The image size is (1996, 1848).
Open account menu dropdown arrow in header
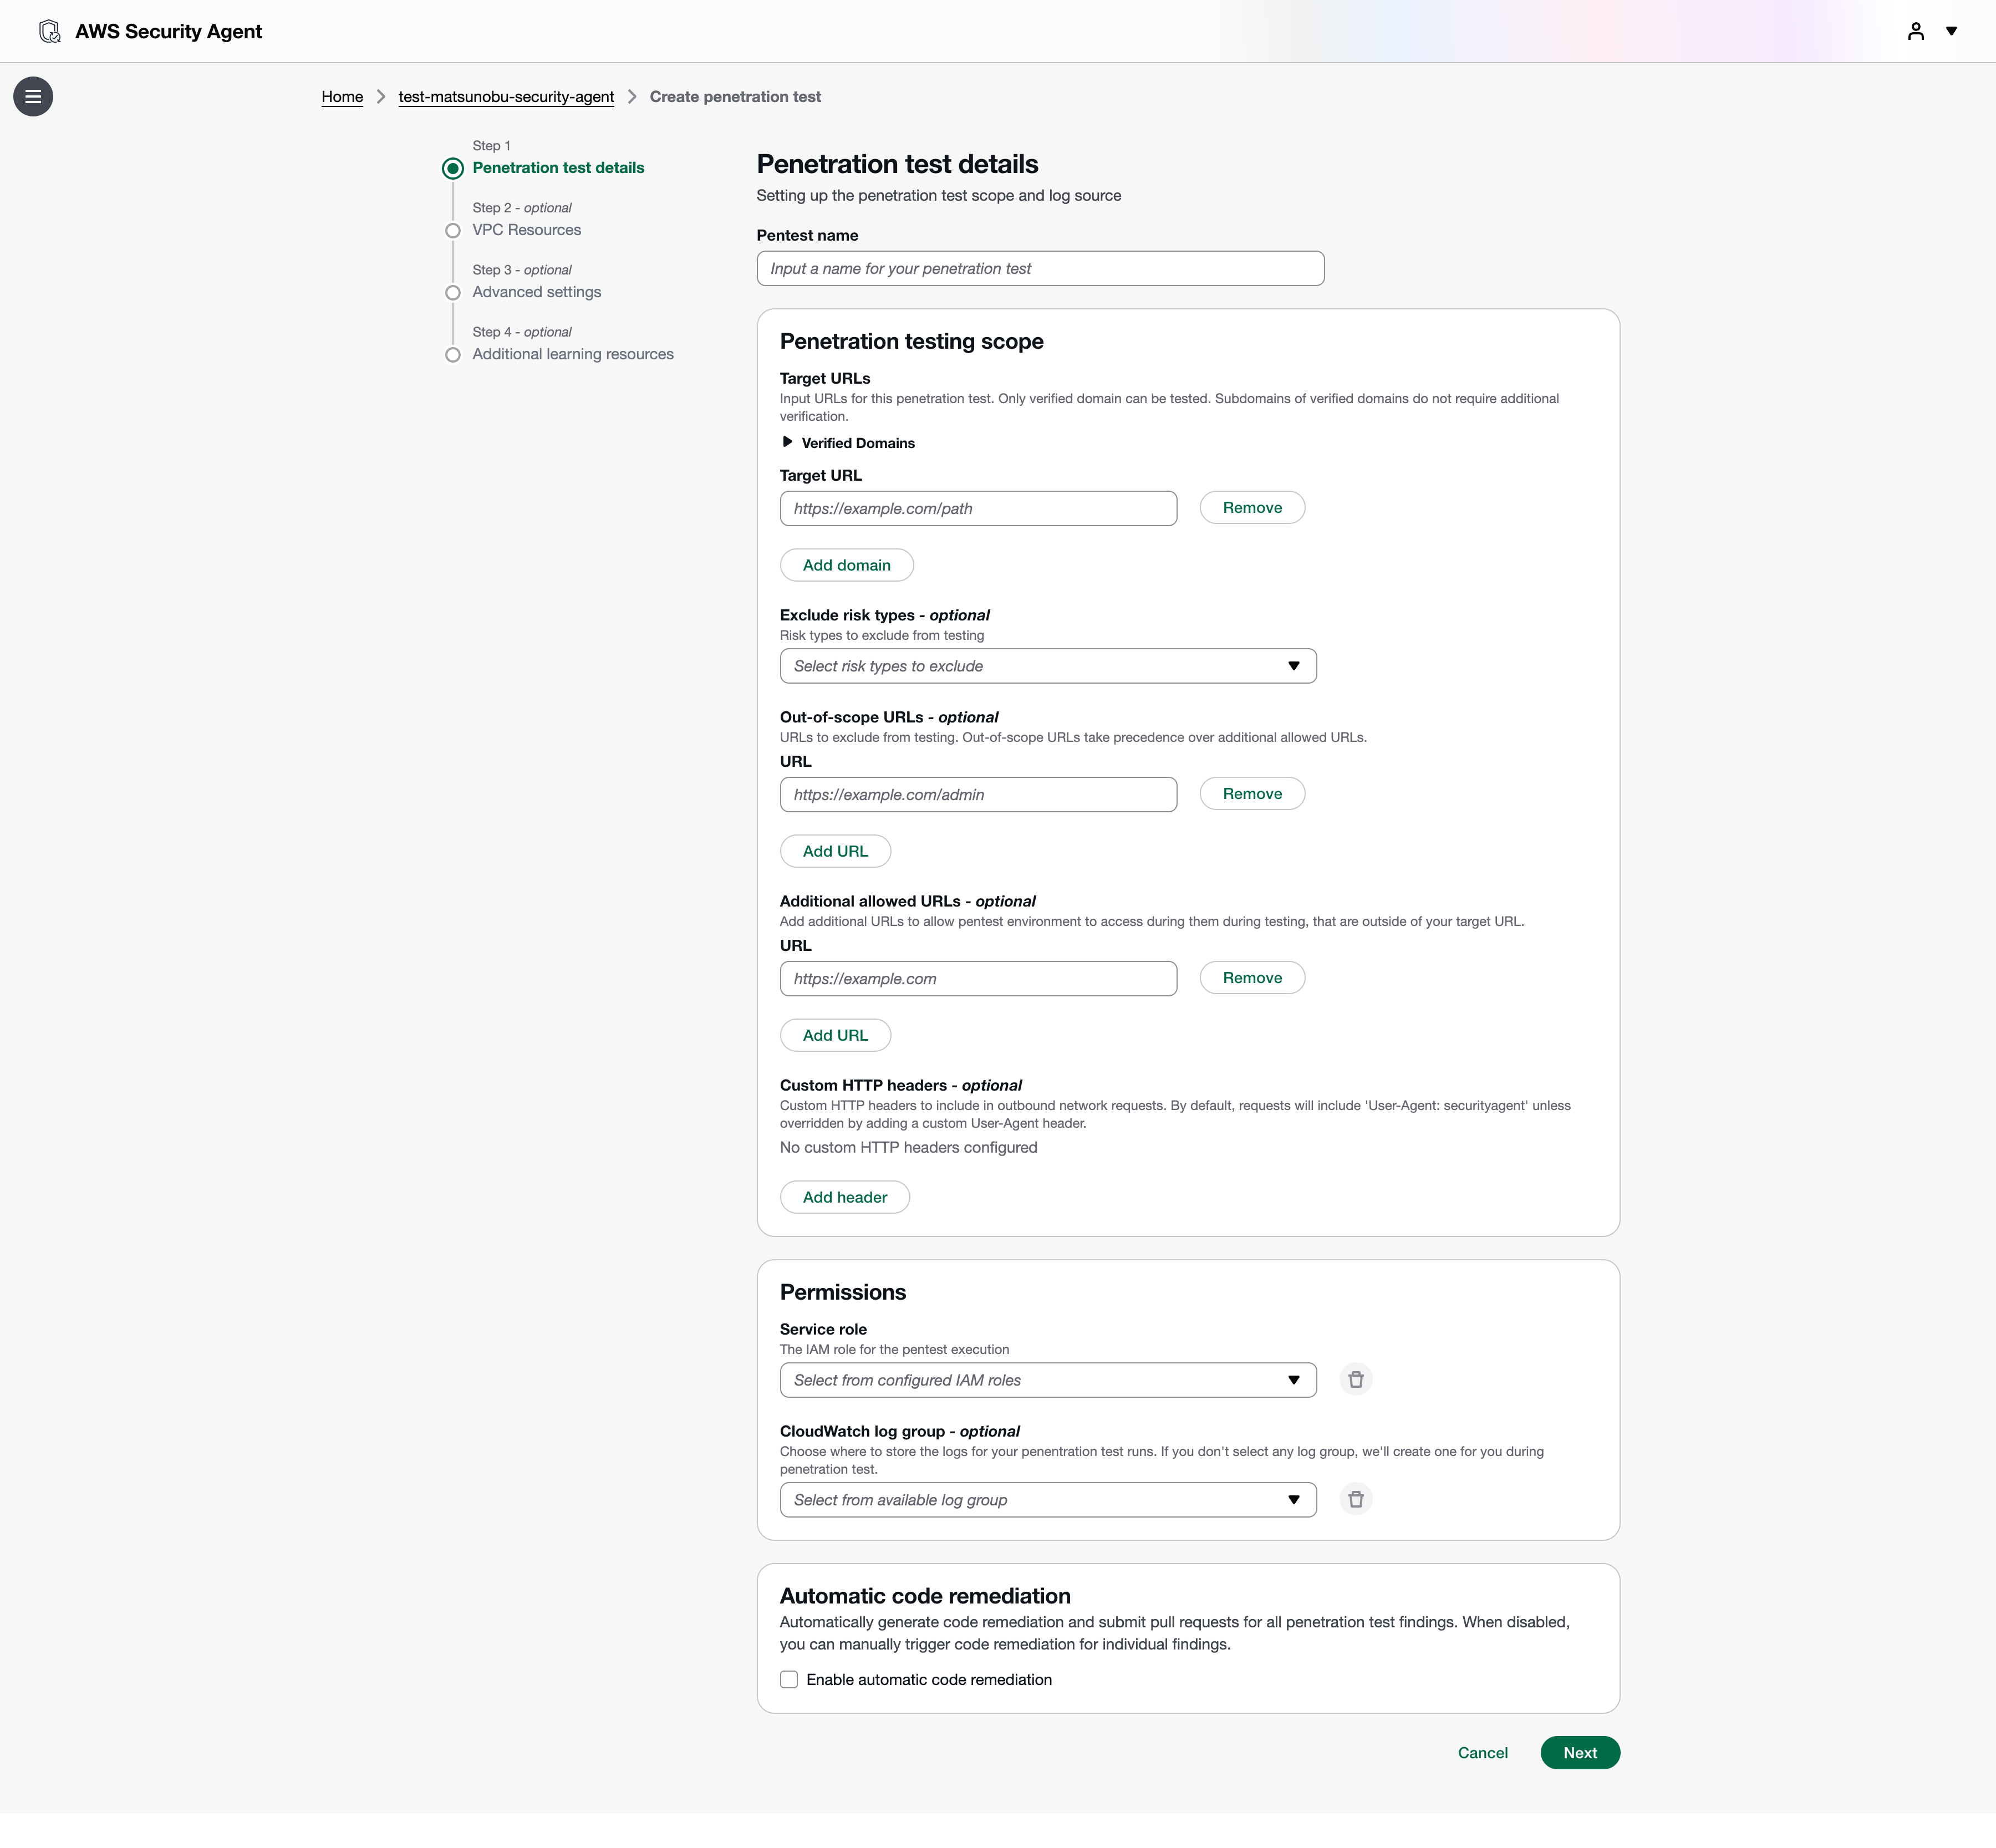[1951, 31]
